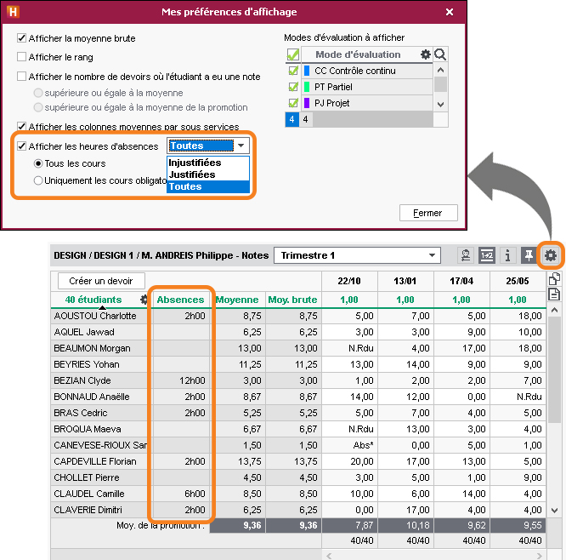This screenshot has width=566, height=560.
Task: Click the 13/01 devoir column header
Action: 405,281
